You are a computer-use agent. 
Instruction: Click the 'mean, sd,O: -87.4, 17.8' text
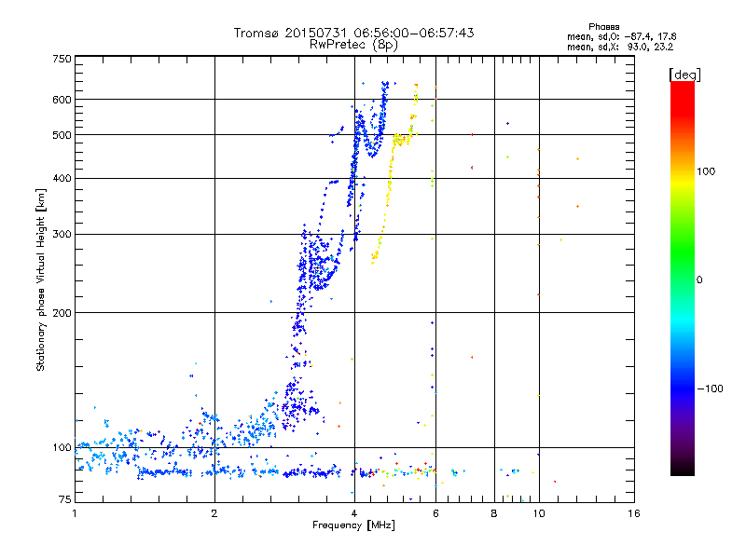click(x=621, y=36)
